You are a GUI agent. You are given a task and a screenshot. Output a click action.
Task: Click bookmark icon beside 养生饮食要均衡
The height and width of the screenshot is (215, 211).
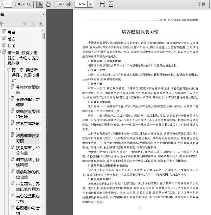point(12,86)
